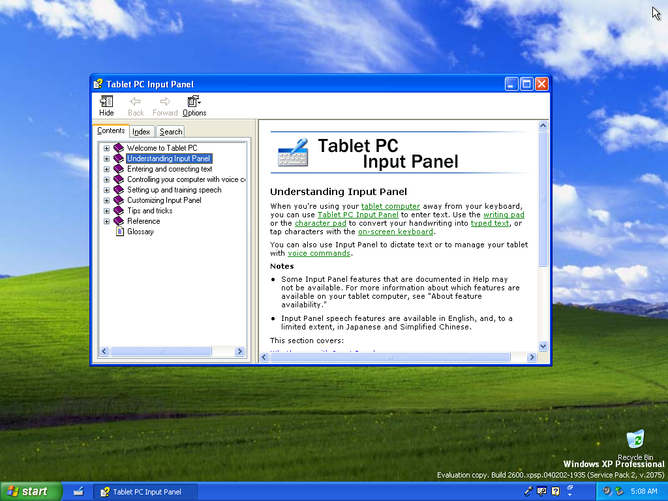Click the Tips and tricks book icon
Image resolution: width=668 pixels, height=501 pixels.
[118, 211]
